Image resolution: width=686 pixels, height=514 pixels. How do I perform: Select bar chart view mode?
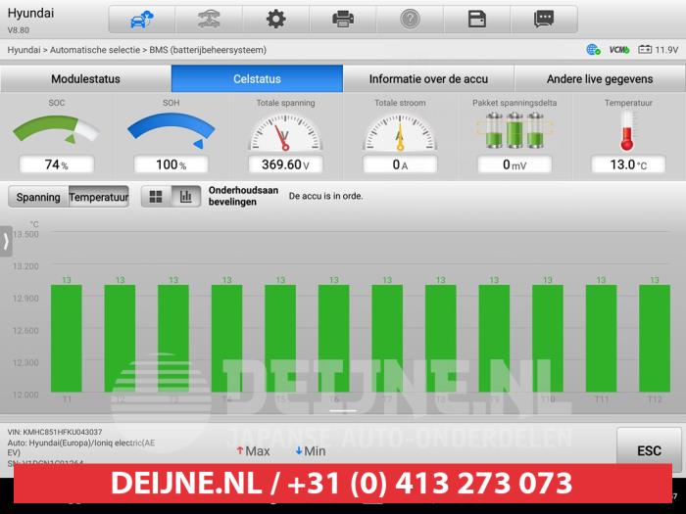tap(185, 197)
